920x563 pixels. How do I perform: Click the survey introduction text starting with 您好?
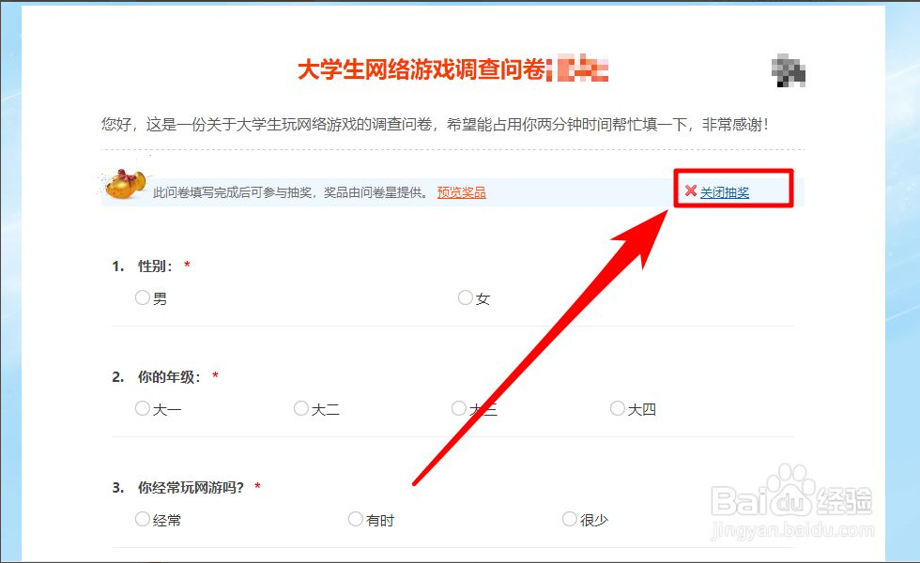[x=435, y=124]
